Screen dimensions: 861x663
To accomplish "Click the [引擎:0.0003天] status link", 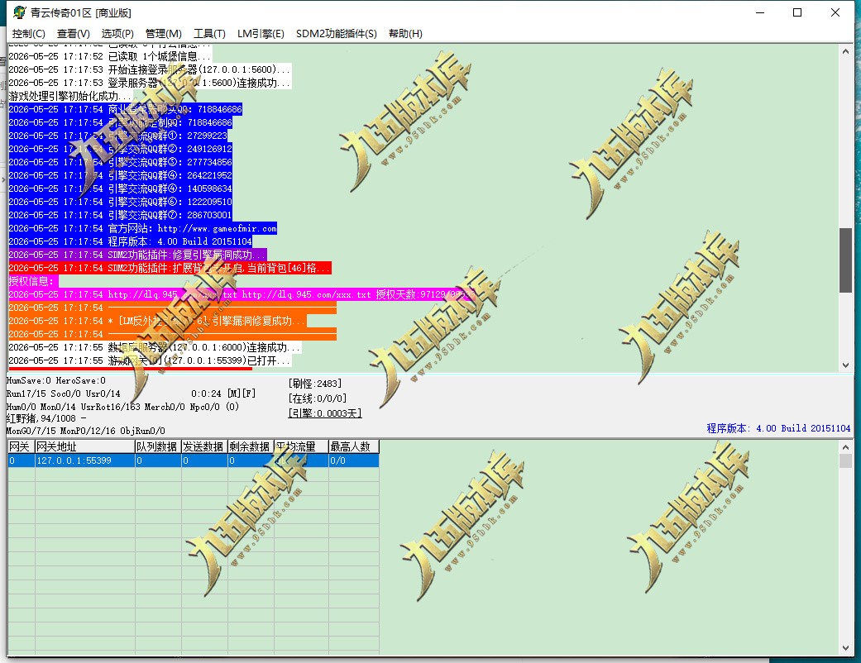I will [x=325, y=413].
